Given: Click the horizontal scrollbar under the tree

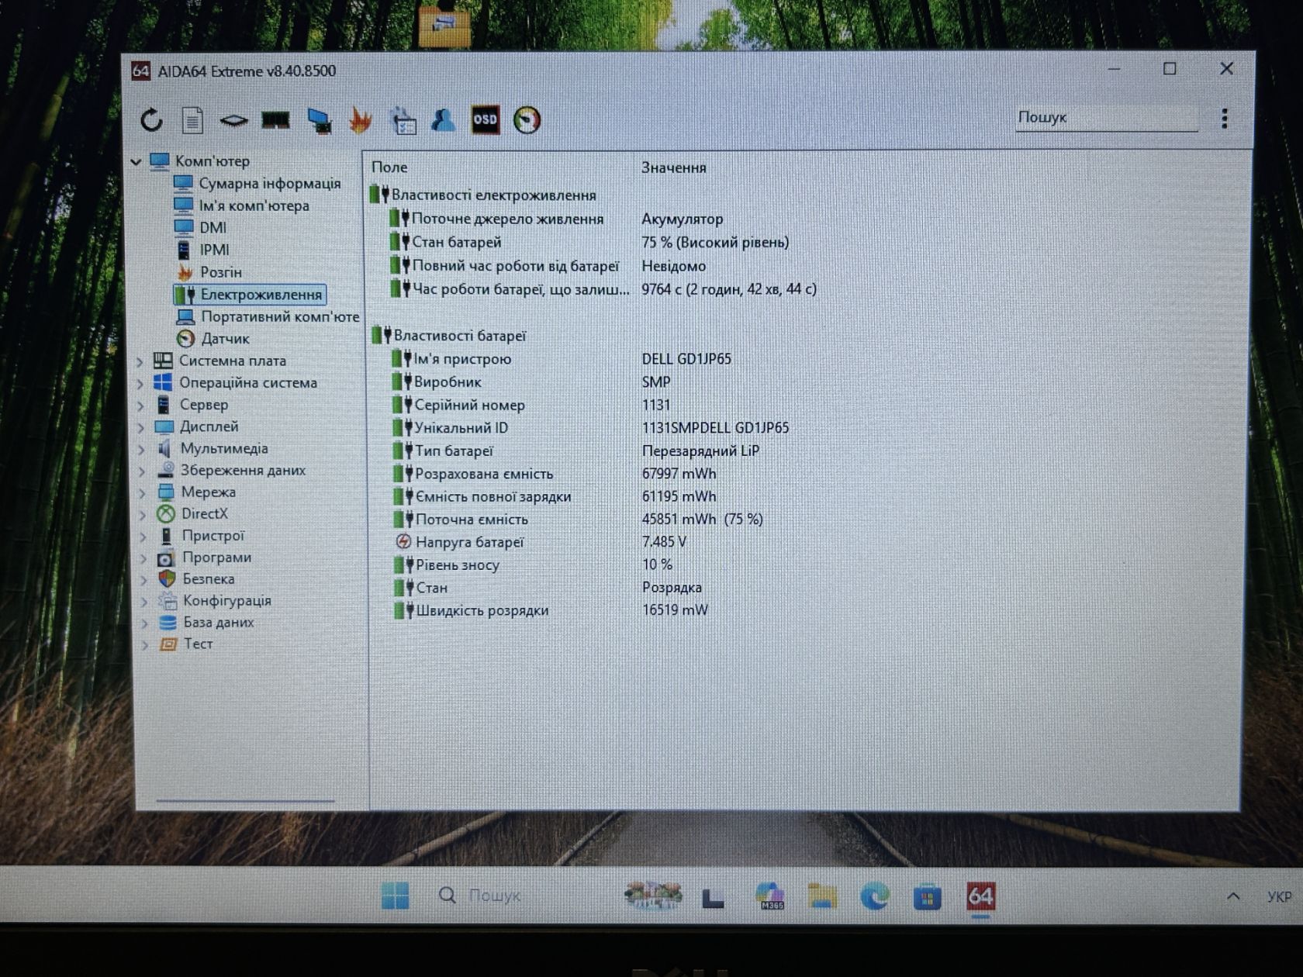Looking at the screenshot, I should (245, 799).
